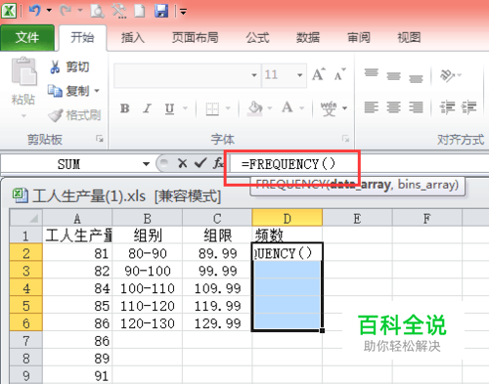489x384 pixels.
Task: Toggle middle vertical alignment
Action: coord(393,75)
